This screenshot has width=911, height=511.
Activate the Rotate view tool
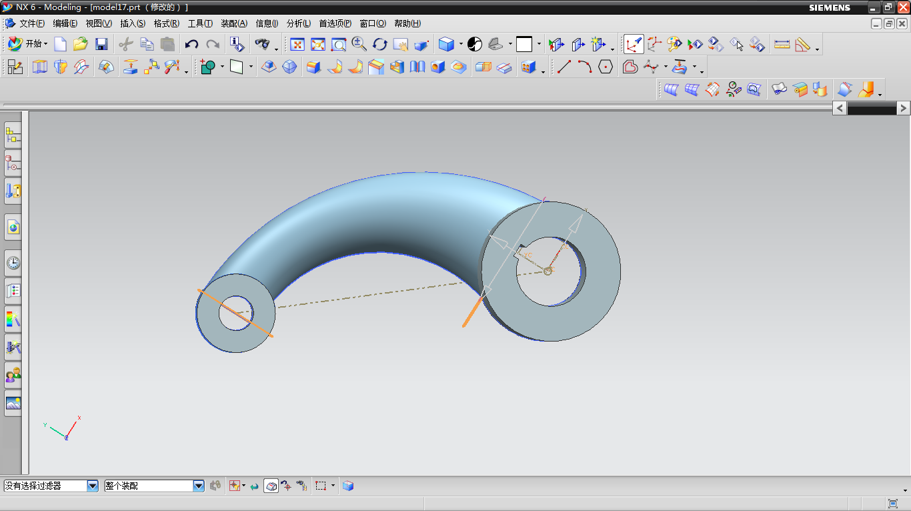380,45
